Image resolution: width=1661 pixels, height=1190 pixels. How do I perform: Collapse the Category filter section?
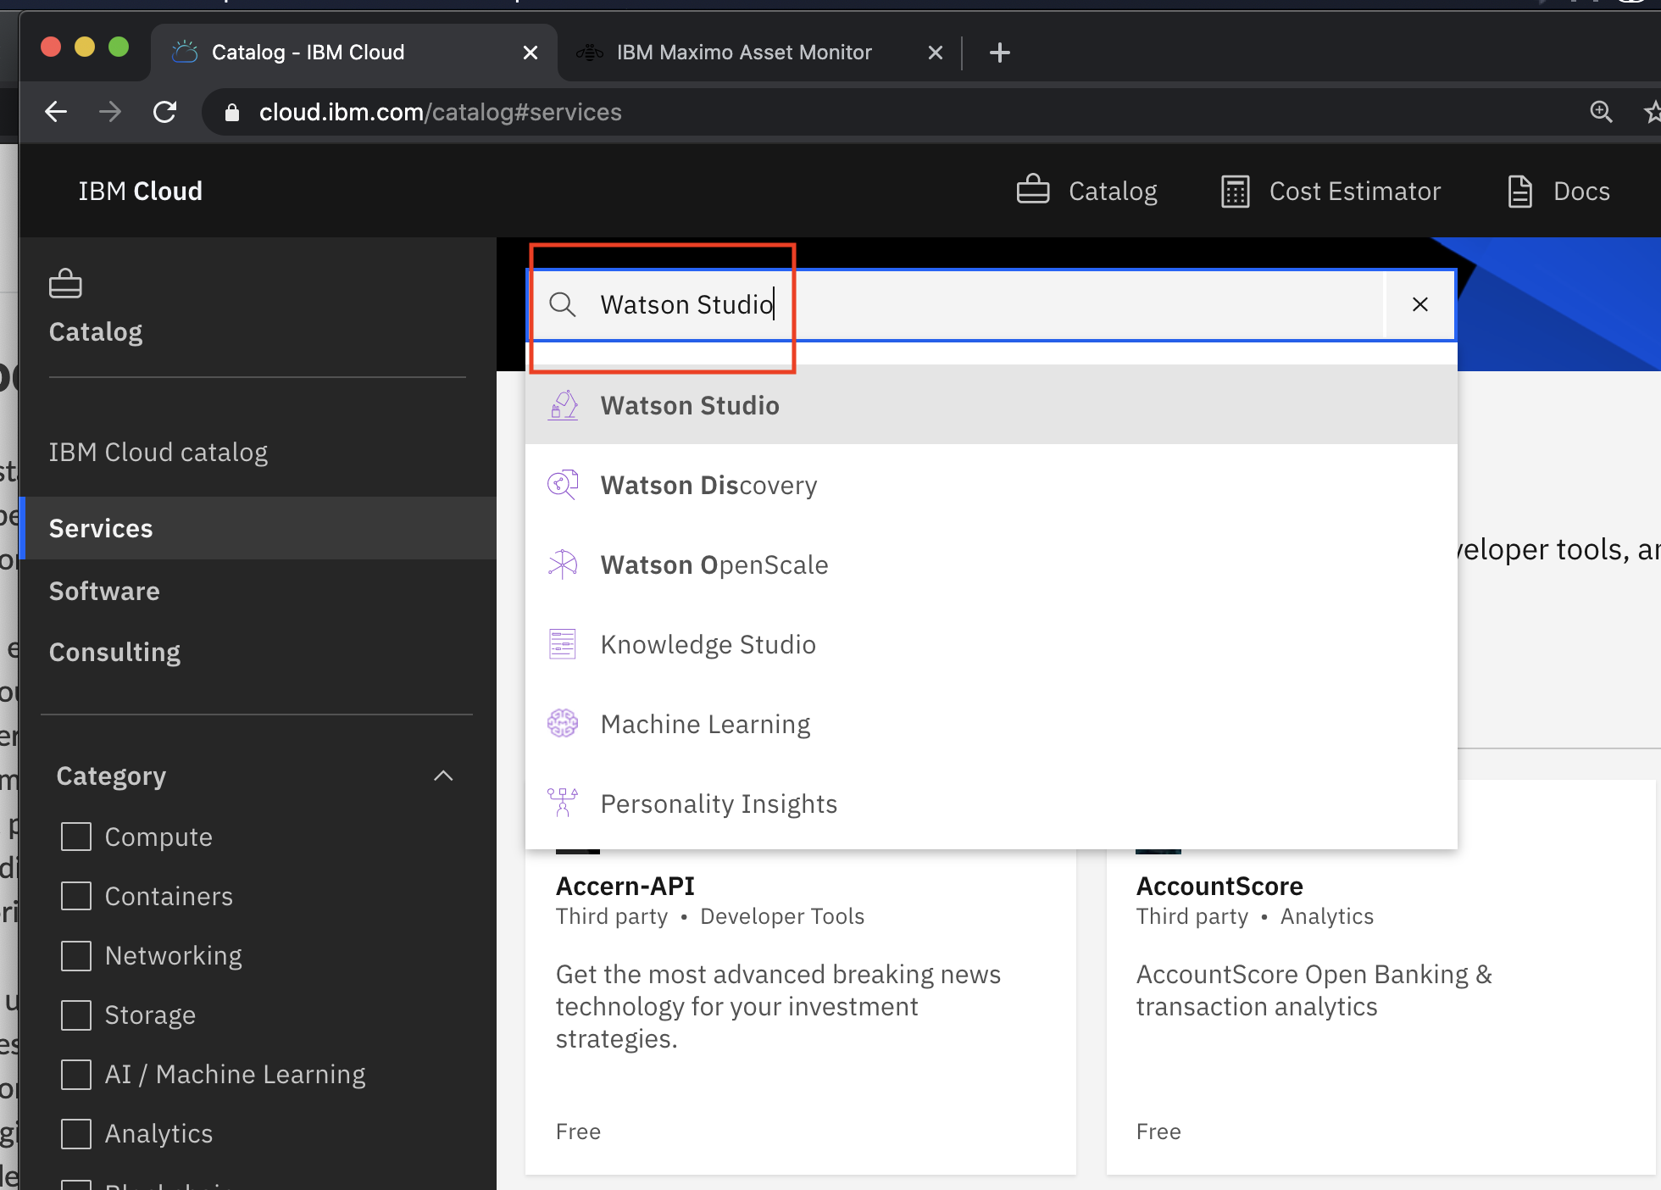(x=443, y=776)
